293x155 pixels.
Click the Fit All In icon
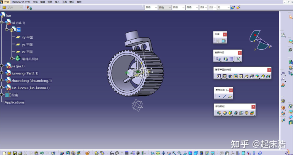158,153
